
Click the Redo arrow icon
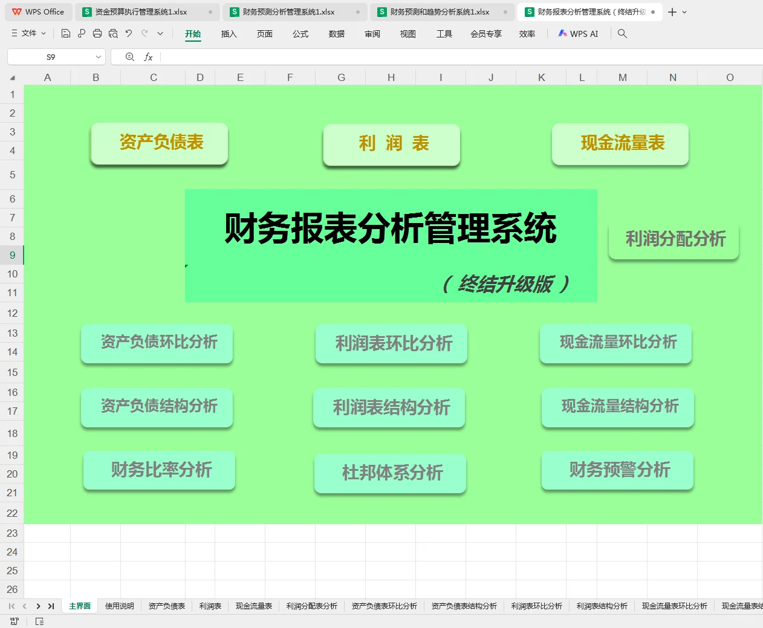click(x=144, y=34)
